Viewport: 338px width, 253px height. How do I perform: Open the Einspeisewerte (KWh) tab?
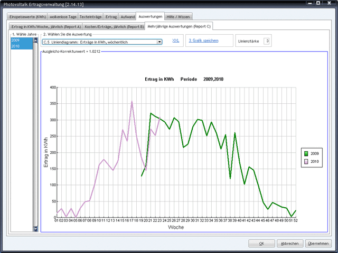[27, 17]
